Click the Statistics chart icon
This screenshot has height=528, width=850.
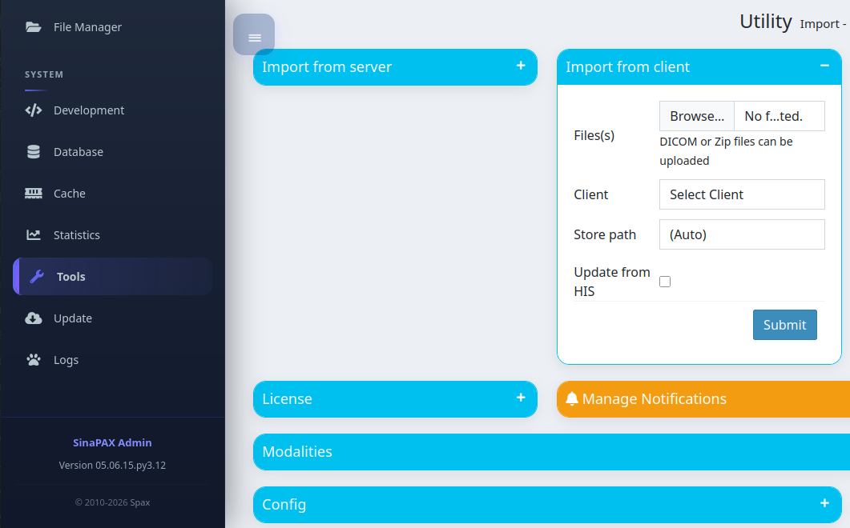pyautogui.click(x=34, y=235)
